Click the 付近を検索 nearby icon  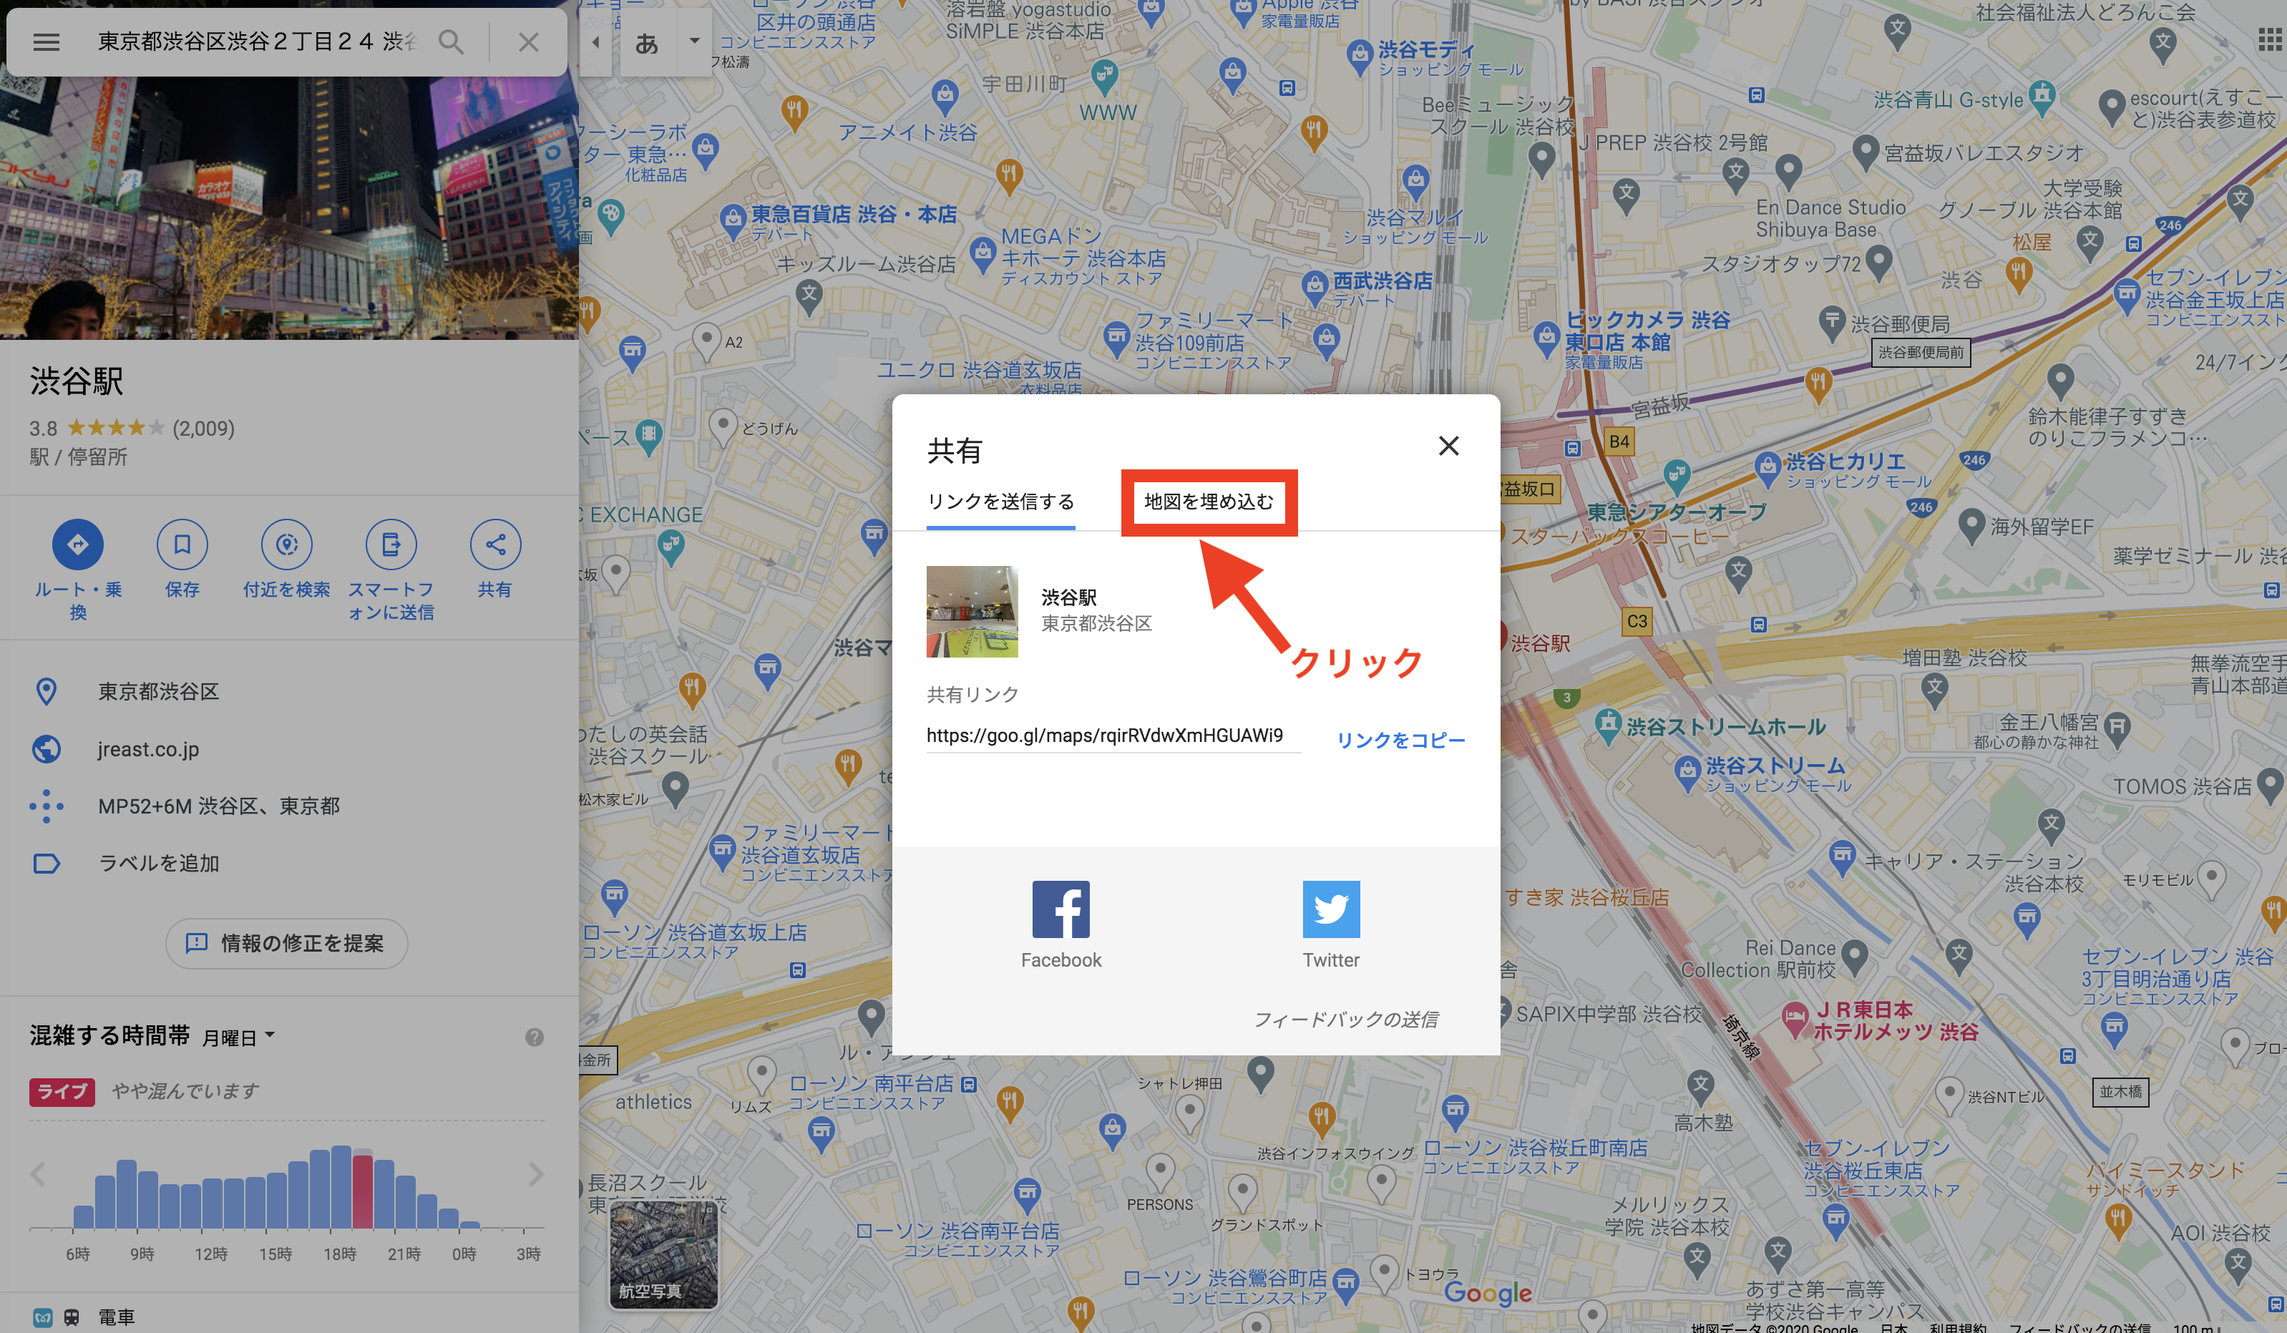pyautogui.click(x=287, y=545)
